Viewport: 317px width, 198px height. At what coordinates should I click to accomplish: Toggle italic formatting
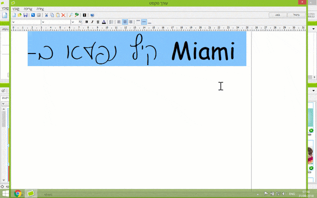[92, 22]
